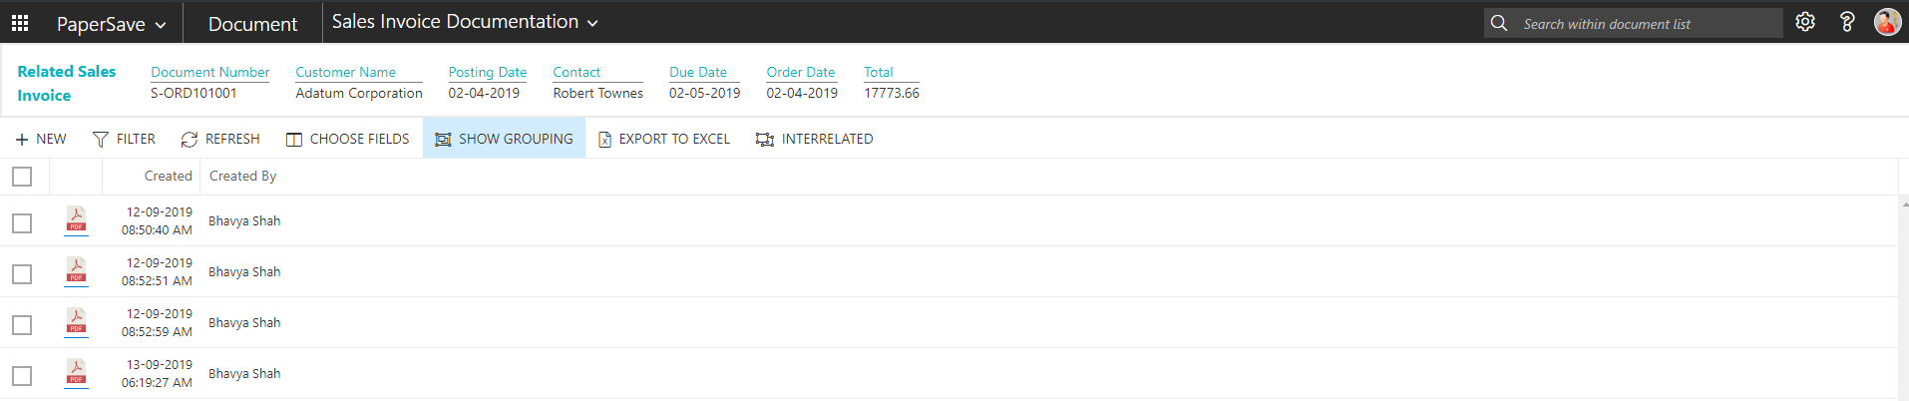The height and width of the screenshot is (401, 1909).
Task: Click the search magnifier icon
Action: tap(1498, 23)
